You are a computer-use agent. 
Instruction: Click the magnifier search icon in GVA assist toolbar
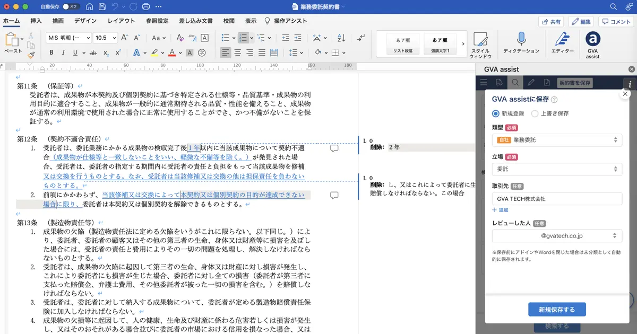click(x=514, y=82)
